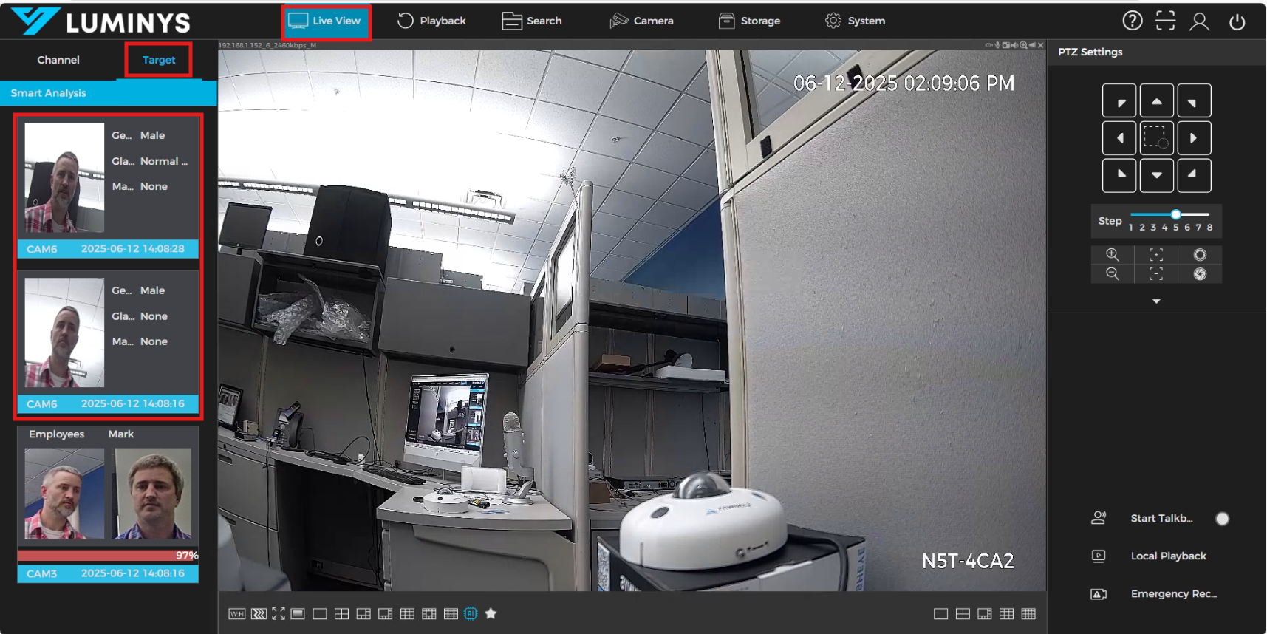
Task: Open the Storage menu
Action: [x=749, y=21]
